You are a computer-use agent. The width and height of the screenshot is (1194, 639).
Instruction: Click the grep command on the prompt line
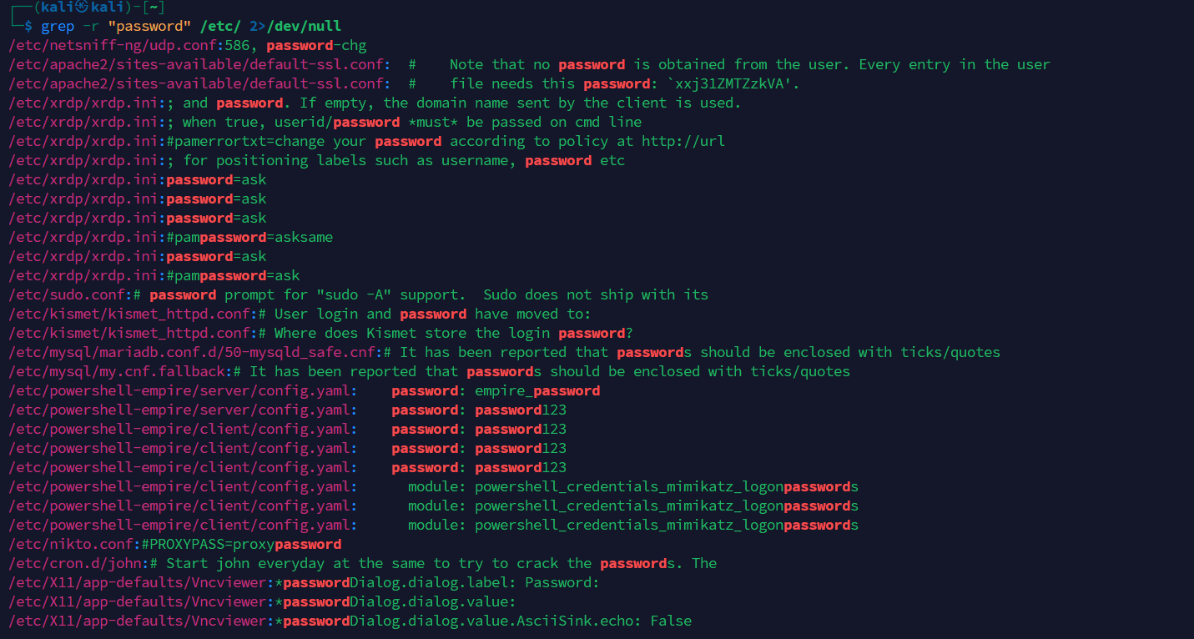click(x=58, y=27)
